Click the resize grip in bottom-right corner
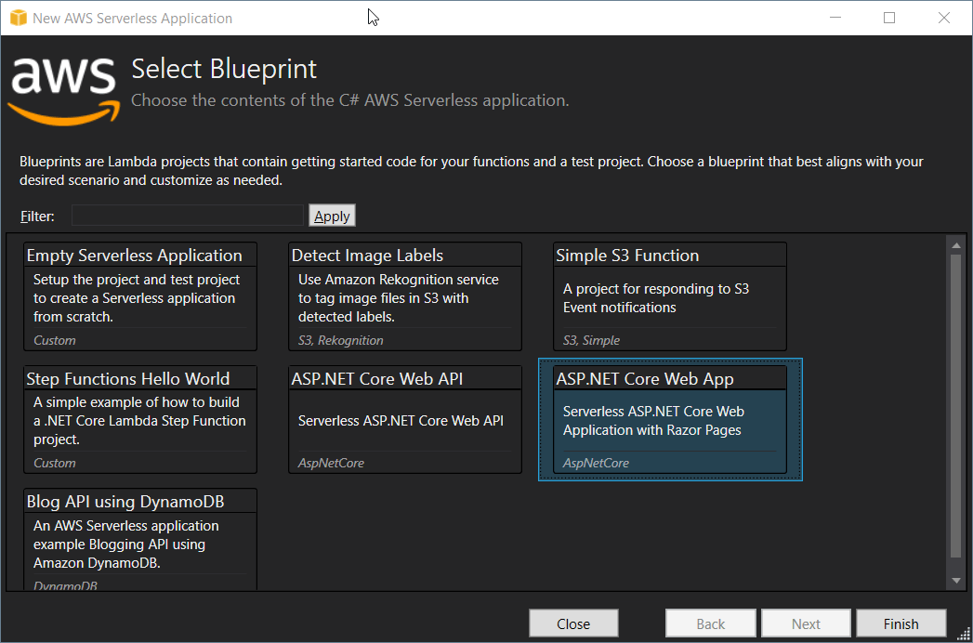Image resolution: width=973 pixels, height=643 pixels. (964, 634)
